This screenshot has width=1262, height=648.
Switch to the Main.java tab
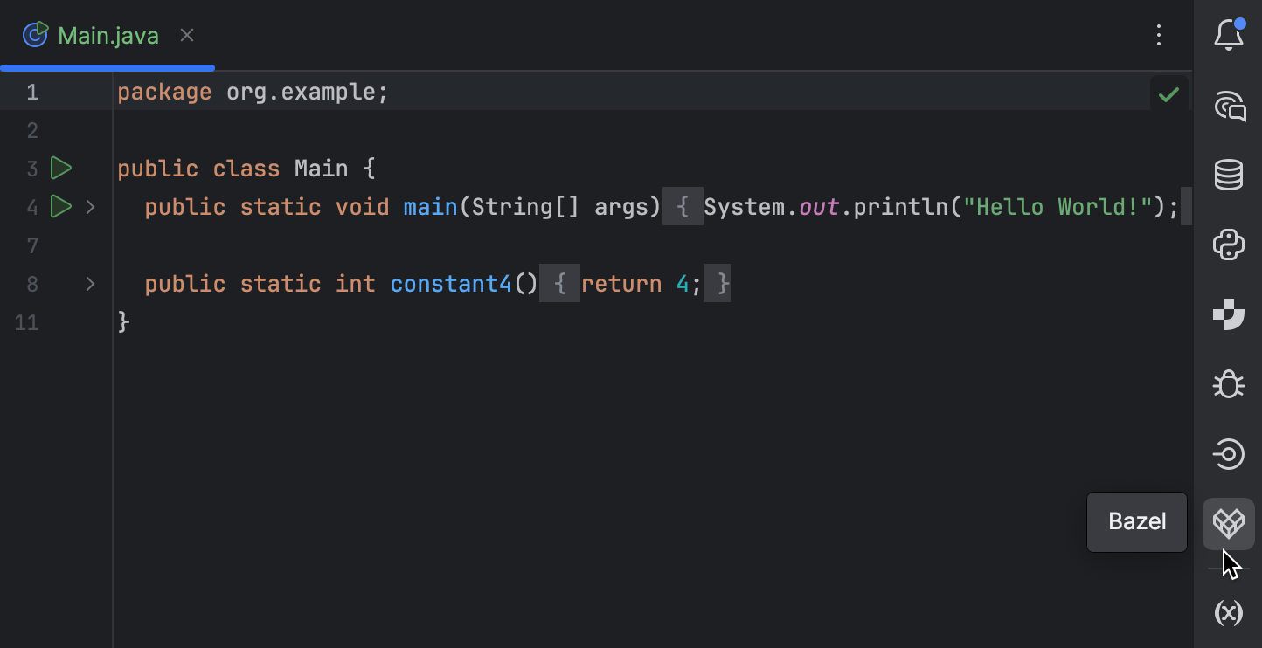tap(107, 35)
